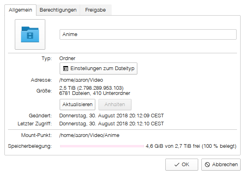Click the checkmark icon on OK
The width and height of the screenshot is (245, 175).
[x=177, y=165]
